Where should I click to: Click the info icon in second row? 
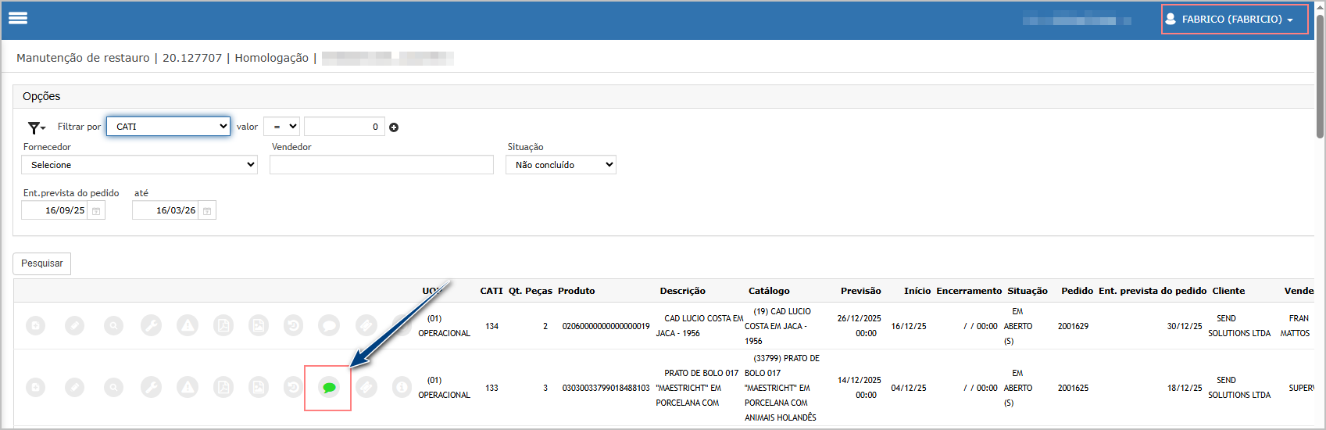[x=402, y=387]
